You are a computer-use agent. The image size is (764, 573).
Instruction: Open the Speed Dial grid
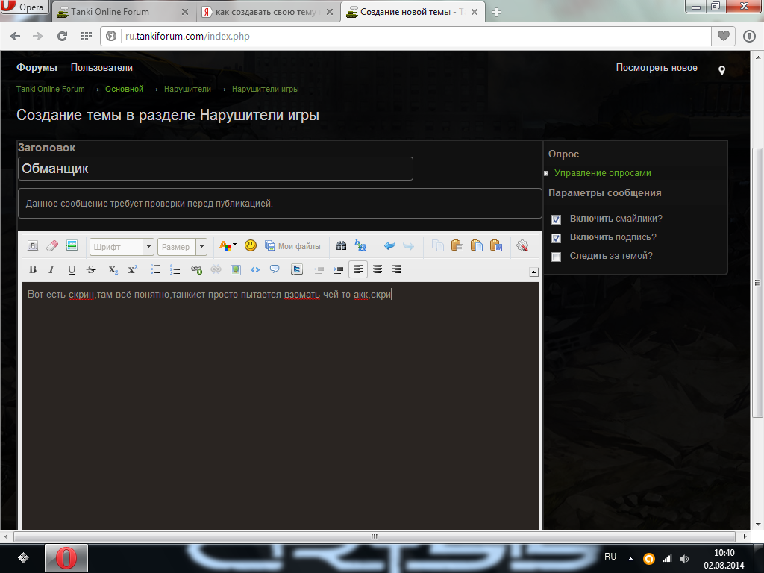point(87,36)
